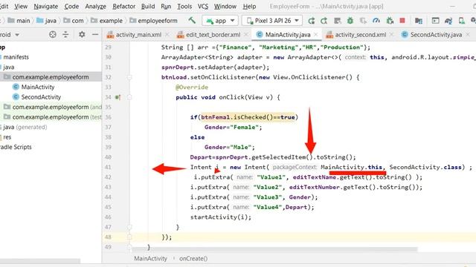Click the Collapse All icon in Project panel
Viewport: 476px width, 267px height.
tap(65, 35)
